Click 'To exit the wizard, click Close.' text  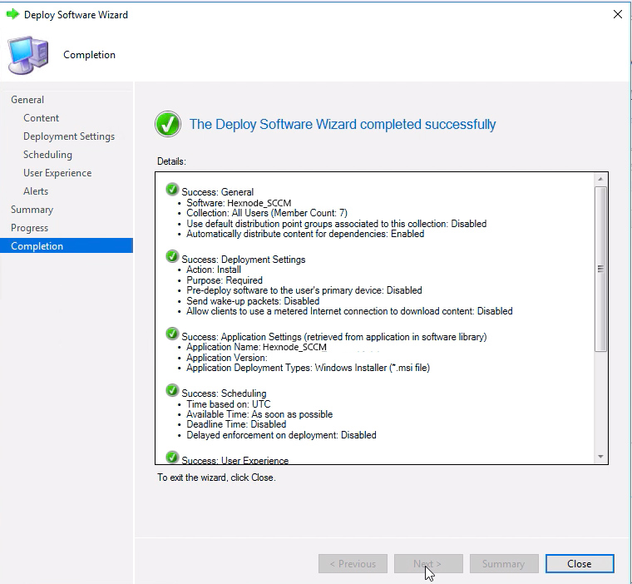[x=216, y=478]
